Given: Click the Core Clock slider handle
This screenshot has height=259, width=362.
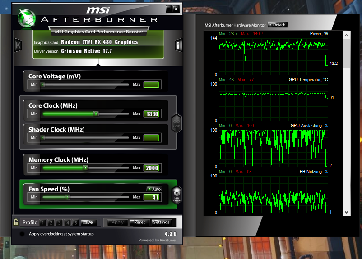Looking at the screenshot, I should point(96,114).
